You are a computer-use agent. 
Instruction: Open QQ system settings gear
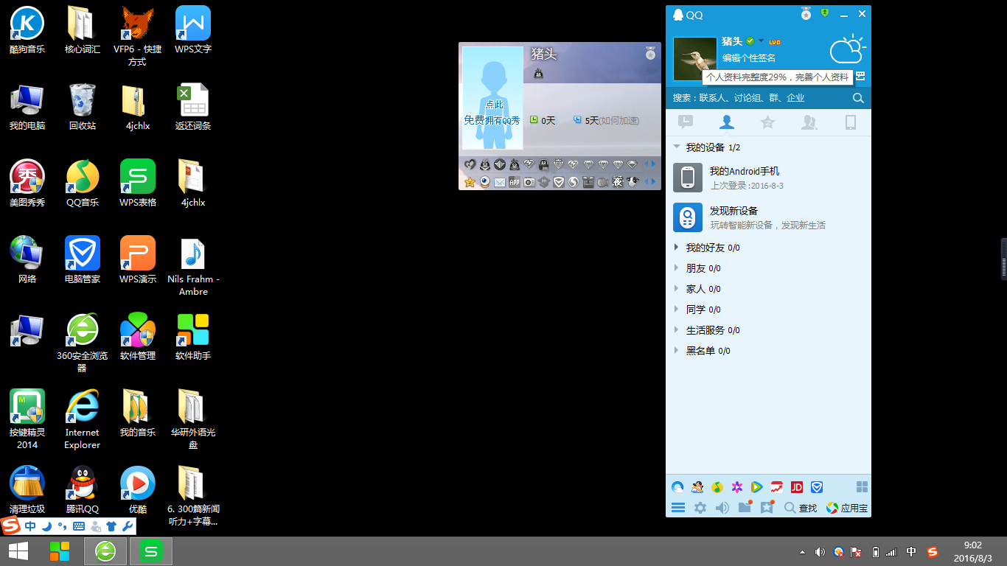click(x=700, y=508)
